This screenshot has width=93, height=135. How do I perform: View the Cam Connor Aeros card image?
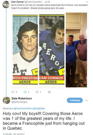pos(52,49)
